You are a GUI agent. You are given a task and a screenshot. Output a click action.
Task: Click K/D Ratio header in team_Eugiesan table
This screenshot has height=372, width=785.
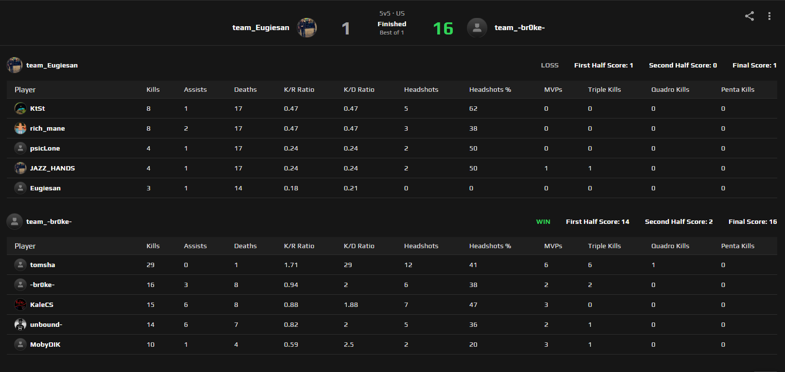coord(359,89)
